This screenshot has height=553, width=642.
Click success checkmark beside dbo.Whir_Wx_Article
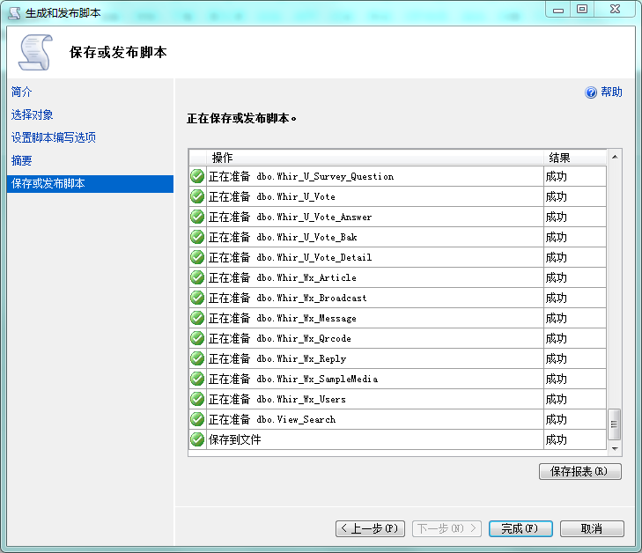pos(197,277)
